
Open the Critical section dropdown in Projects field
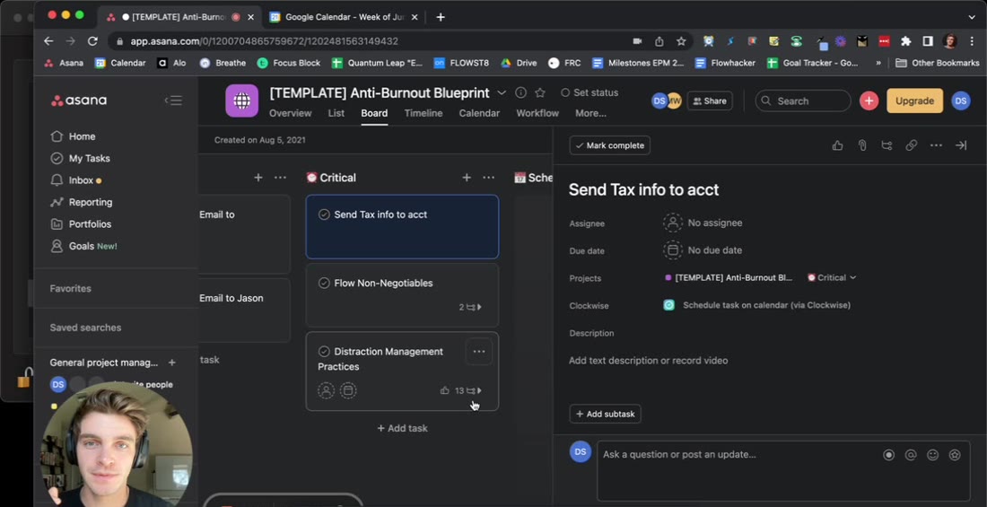coord(832,278)
